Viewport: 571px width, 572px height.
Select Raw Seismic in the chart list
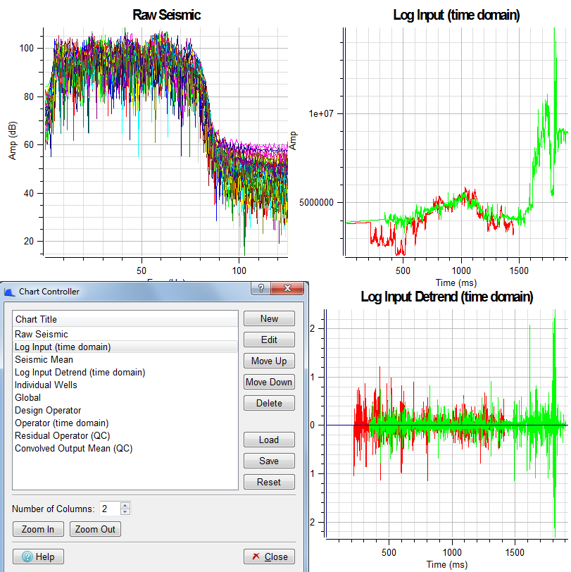(x=42, y=334)
